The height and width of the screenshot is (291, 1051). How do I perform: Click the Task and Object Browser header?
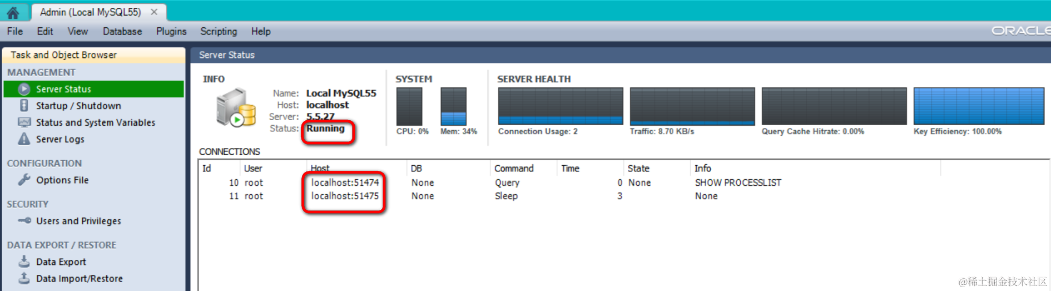94,55
